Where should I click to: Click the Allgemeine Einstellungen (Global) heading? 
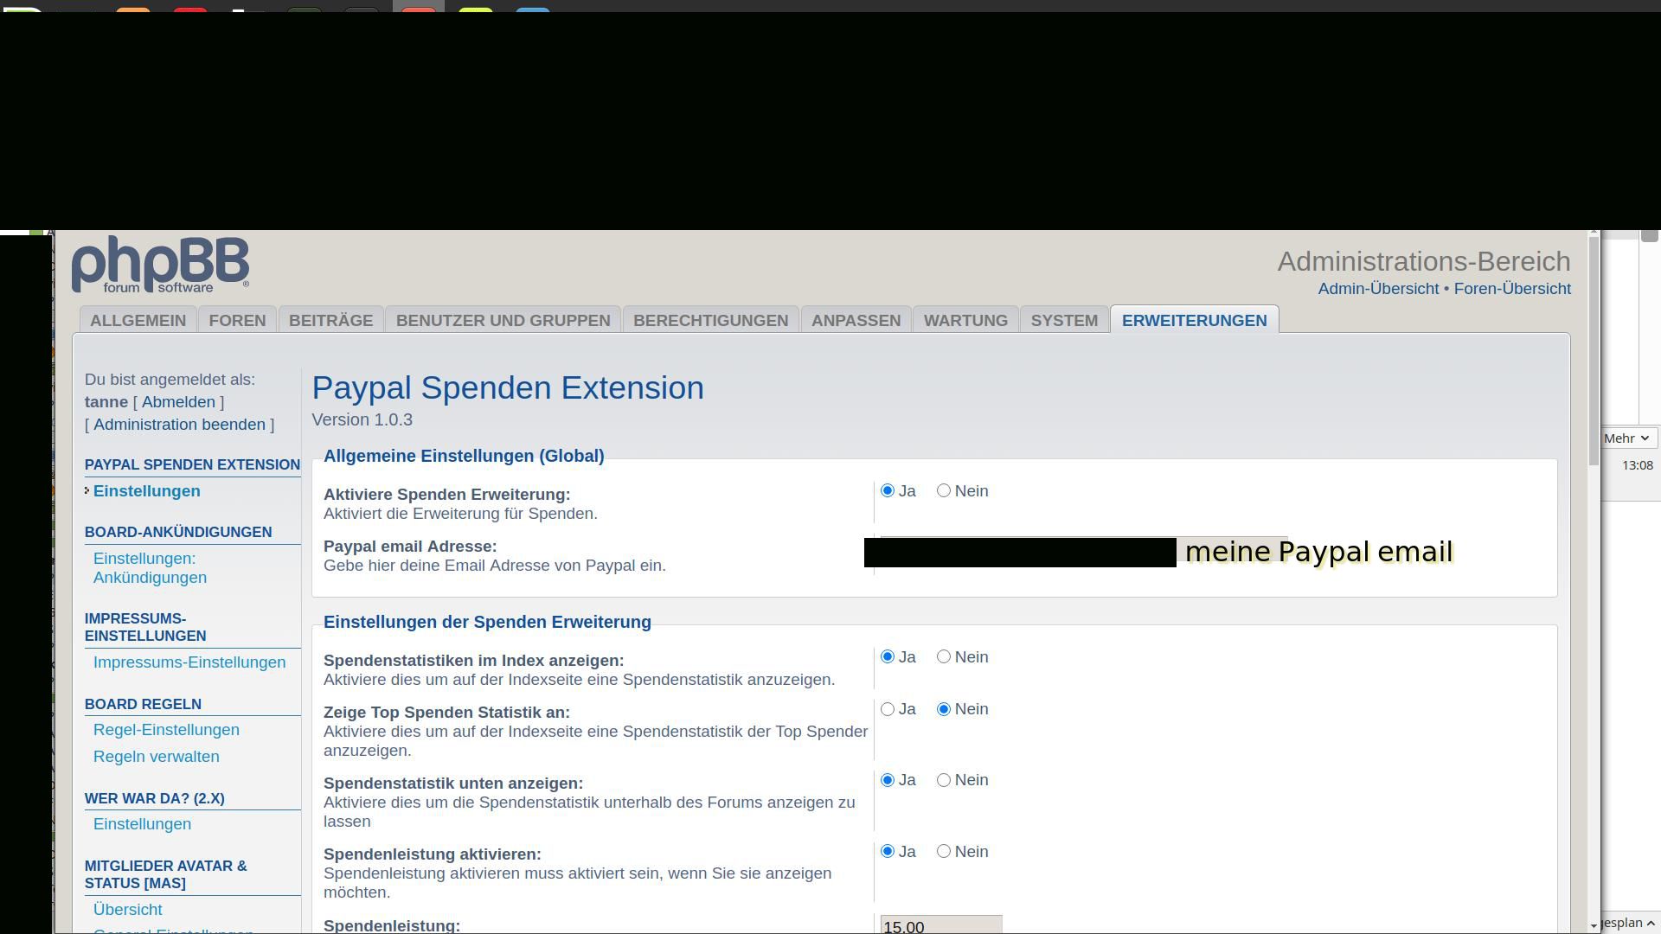click(x=464, y=456)
